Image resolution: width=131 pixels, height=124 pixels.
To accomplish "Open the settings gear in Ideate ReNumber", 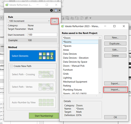I will (51, 10).
